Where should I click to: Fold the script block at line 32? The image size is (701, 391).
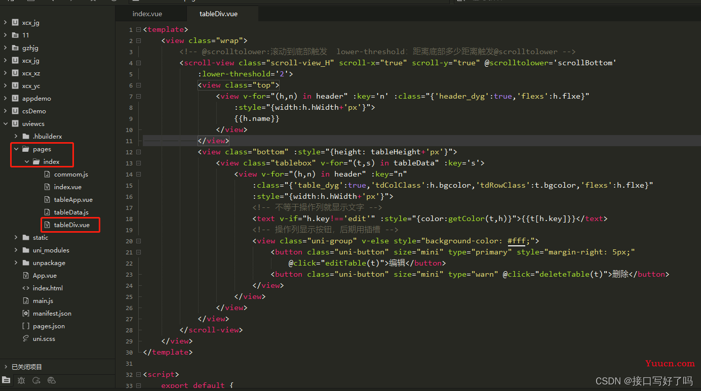click(138, 375)
